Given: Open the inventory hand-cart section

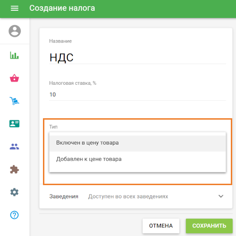Looking at the screenshot, I should (14, 101).
